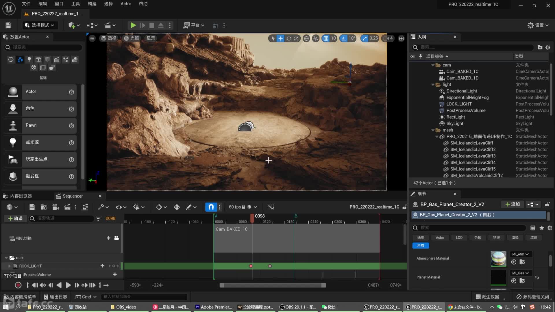Expand the ROCK_LIGHT track in Sequencer

(x=9, y=266)
